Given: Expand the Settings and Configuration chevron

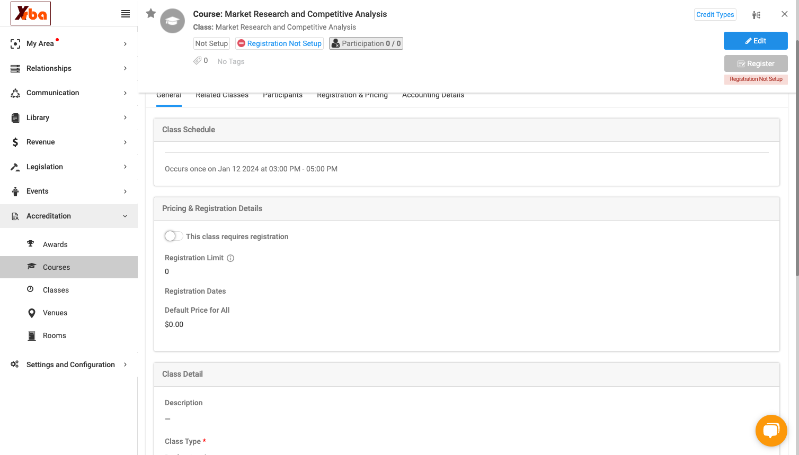Looking at the screenshot, I should (125, 365).
